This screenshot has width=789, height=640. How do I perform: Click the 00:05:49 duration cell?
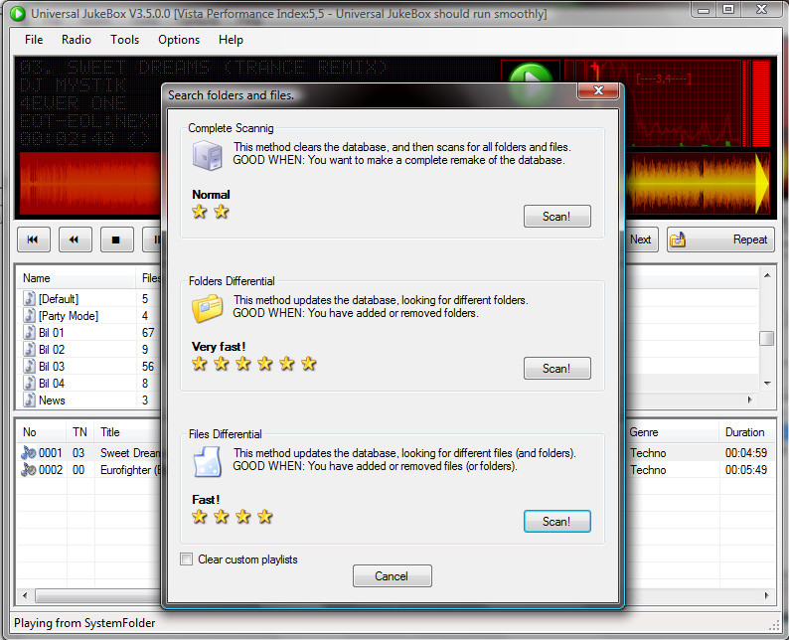pos(746,469)
